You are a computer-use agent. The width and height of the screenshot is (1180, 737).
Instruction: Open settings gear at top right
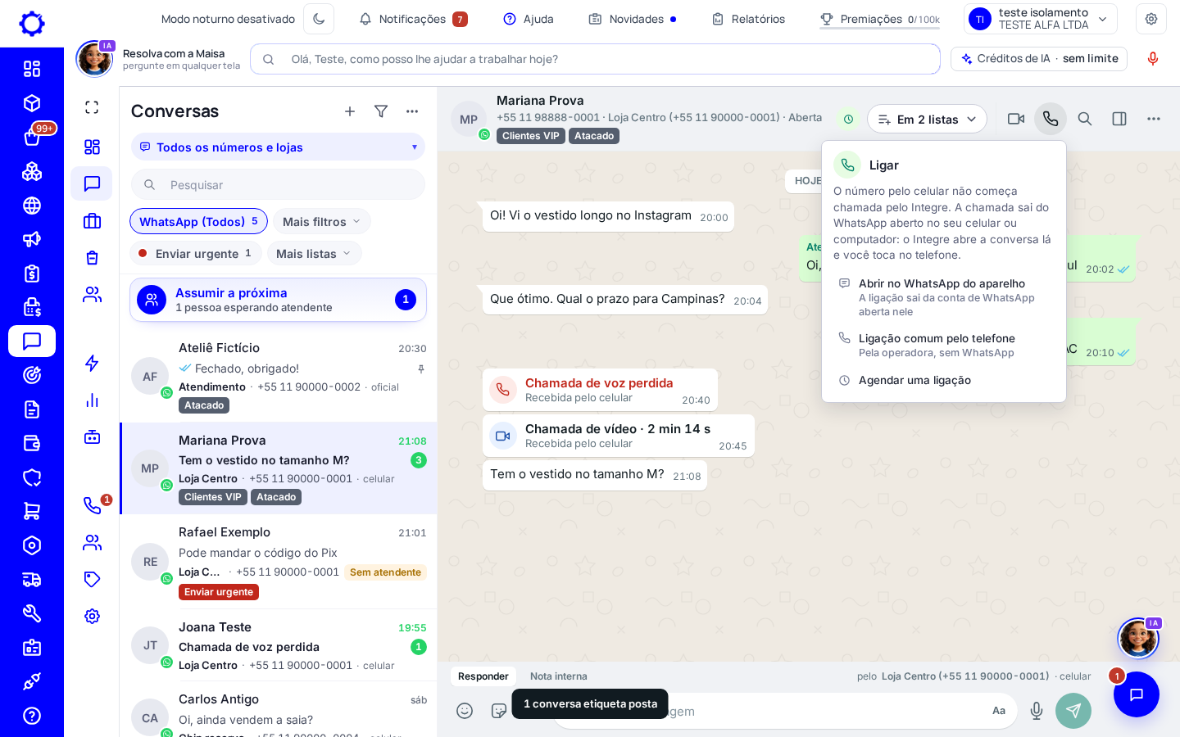coord(1151,19)
